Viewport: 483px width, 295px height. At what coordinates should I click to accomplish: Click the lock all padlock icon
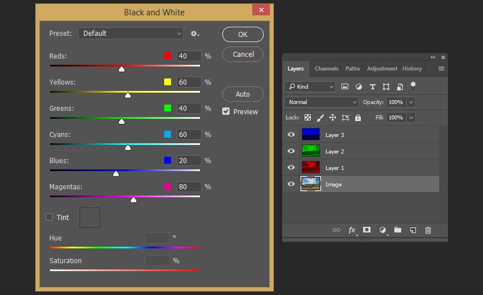click(357, 118)
